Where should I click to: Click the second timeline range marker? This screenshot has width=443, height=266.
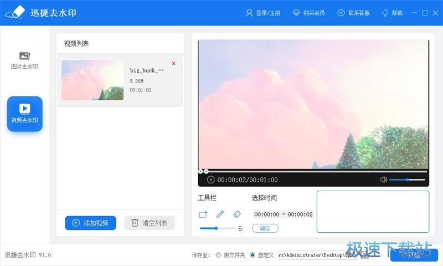206,171
